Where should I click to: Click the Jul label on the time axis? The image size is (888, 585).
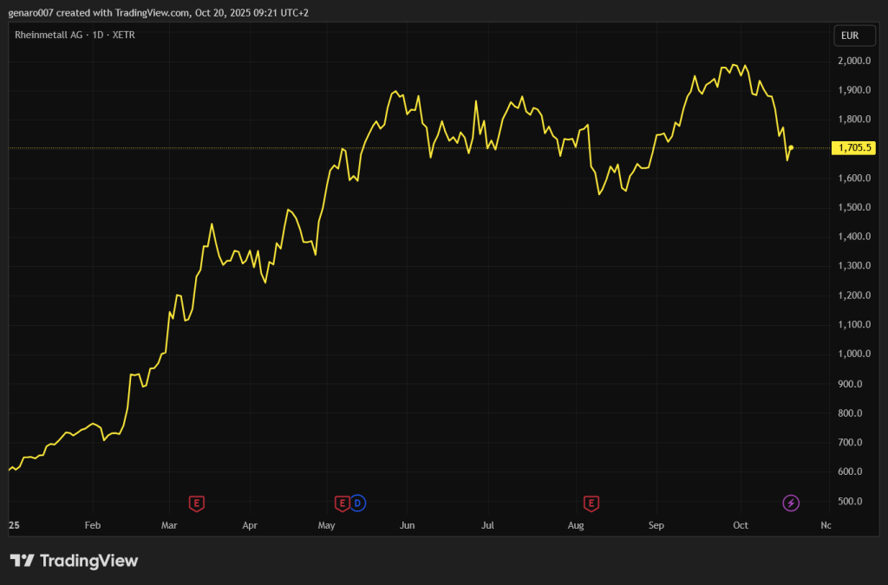pyautogui.click(x=487, y=525)
